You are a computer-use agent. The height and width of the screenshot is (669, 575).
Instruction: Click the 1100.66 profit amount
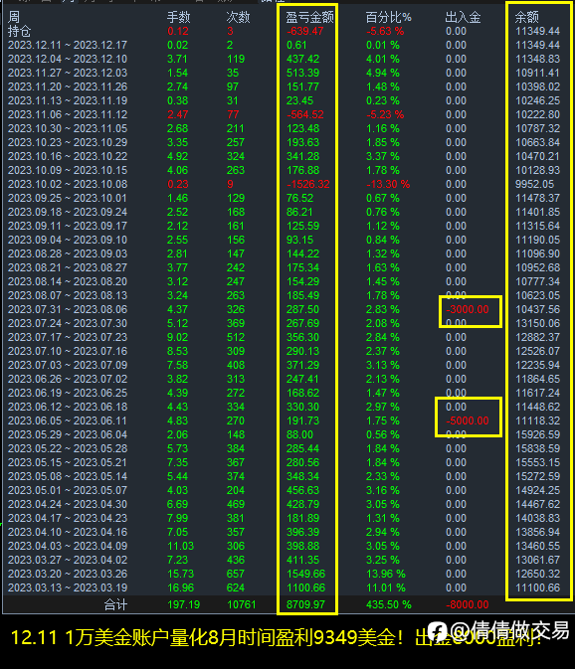[x=305, y=587]
